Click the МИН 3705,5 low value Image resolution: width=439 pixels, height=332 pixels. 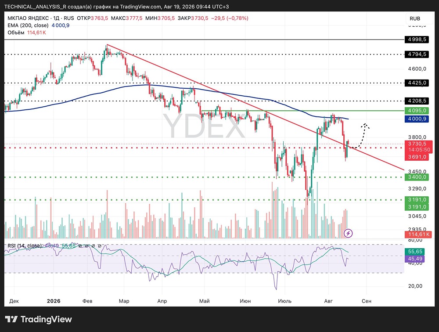pyautogui.click(x=160, y=18)
